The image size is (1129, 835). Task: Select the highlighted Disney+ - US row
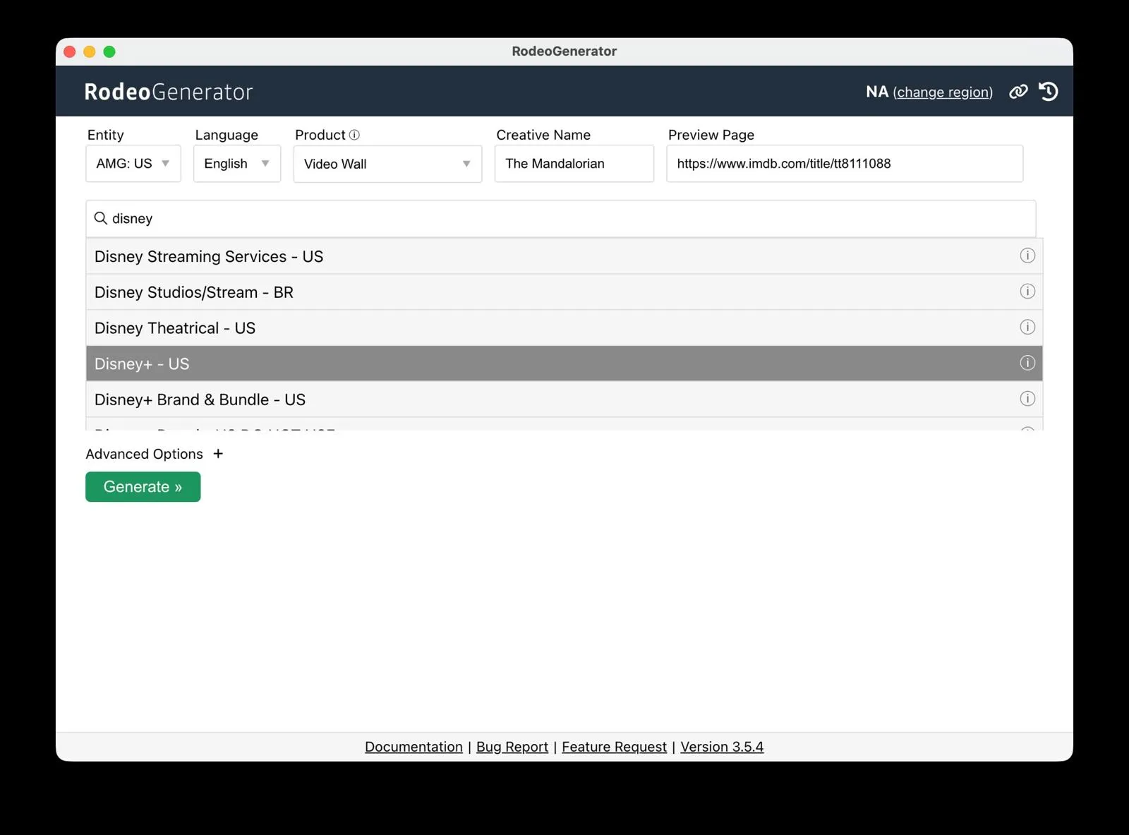point(564,364)
